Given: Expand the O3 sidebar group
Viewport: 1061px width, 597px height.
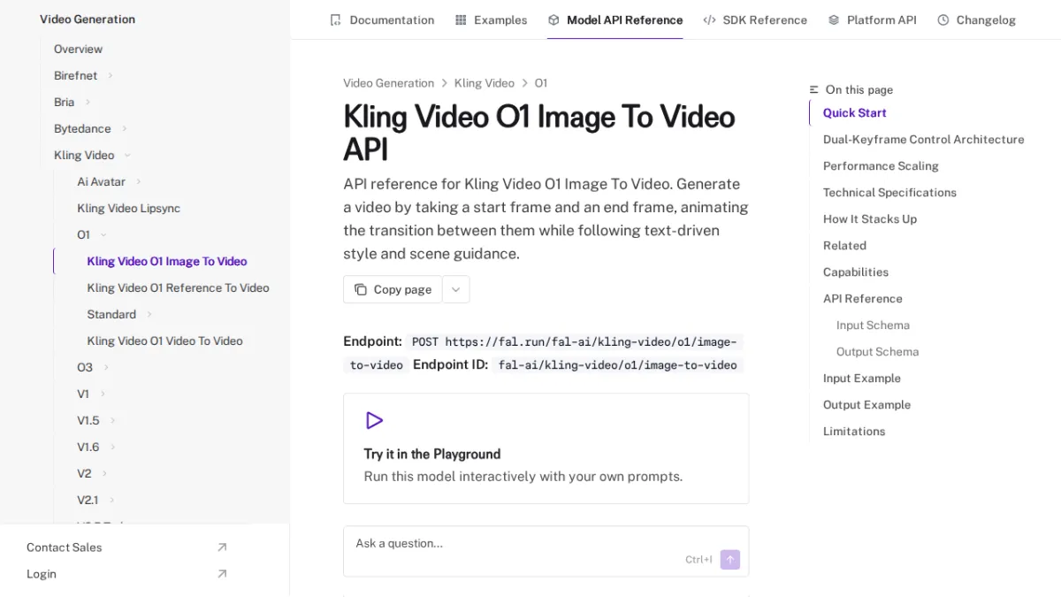Looking at the screenshot, I should [x=105, y=367].
